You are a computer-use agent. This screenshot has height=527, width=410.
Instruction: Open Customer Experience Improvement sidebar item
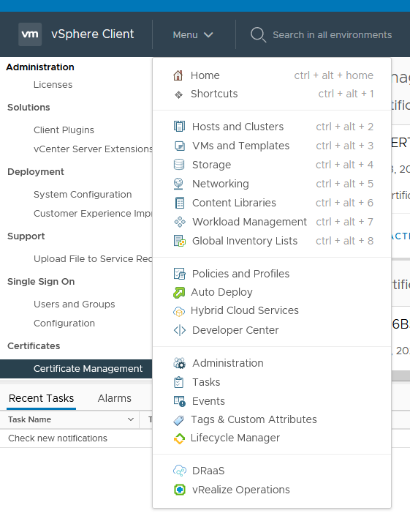(93, 214)
